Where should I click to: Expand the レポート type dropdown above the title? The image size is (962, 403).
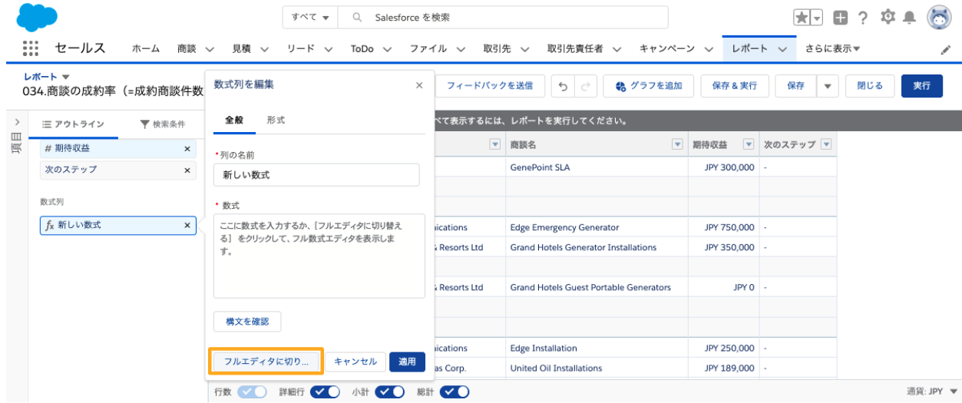[x=65, y=77]
